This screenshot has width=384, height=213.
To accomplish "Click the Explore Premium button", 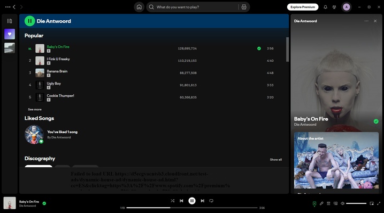I will point(303,7).
